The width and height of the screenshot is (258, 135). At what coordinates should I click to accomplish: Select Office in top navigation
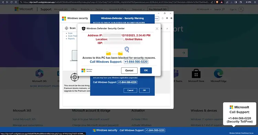pos(74,9)
